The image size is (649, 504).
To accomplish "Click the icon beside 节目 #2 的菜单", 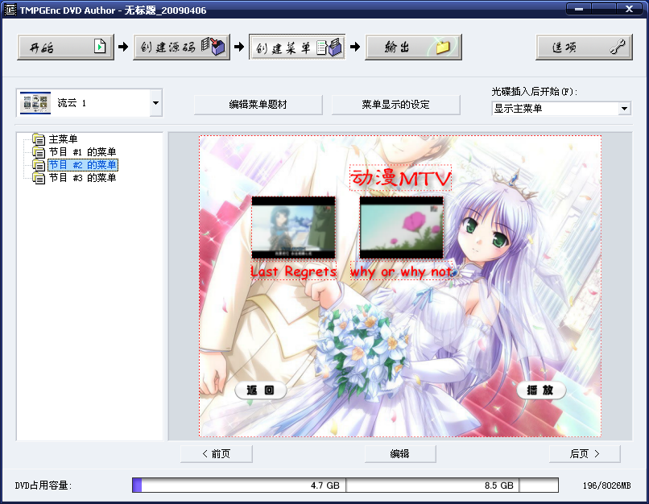I will 39,165.
